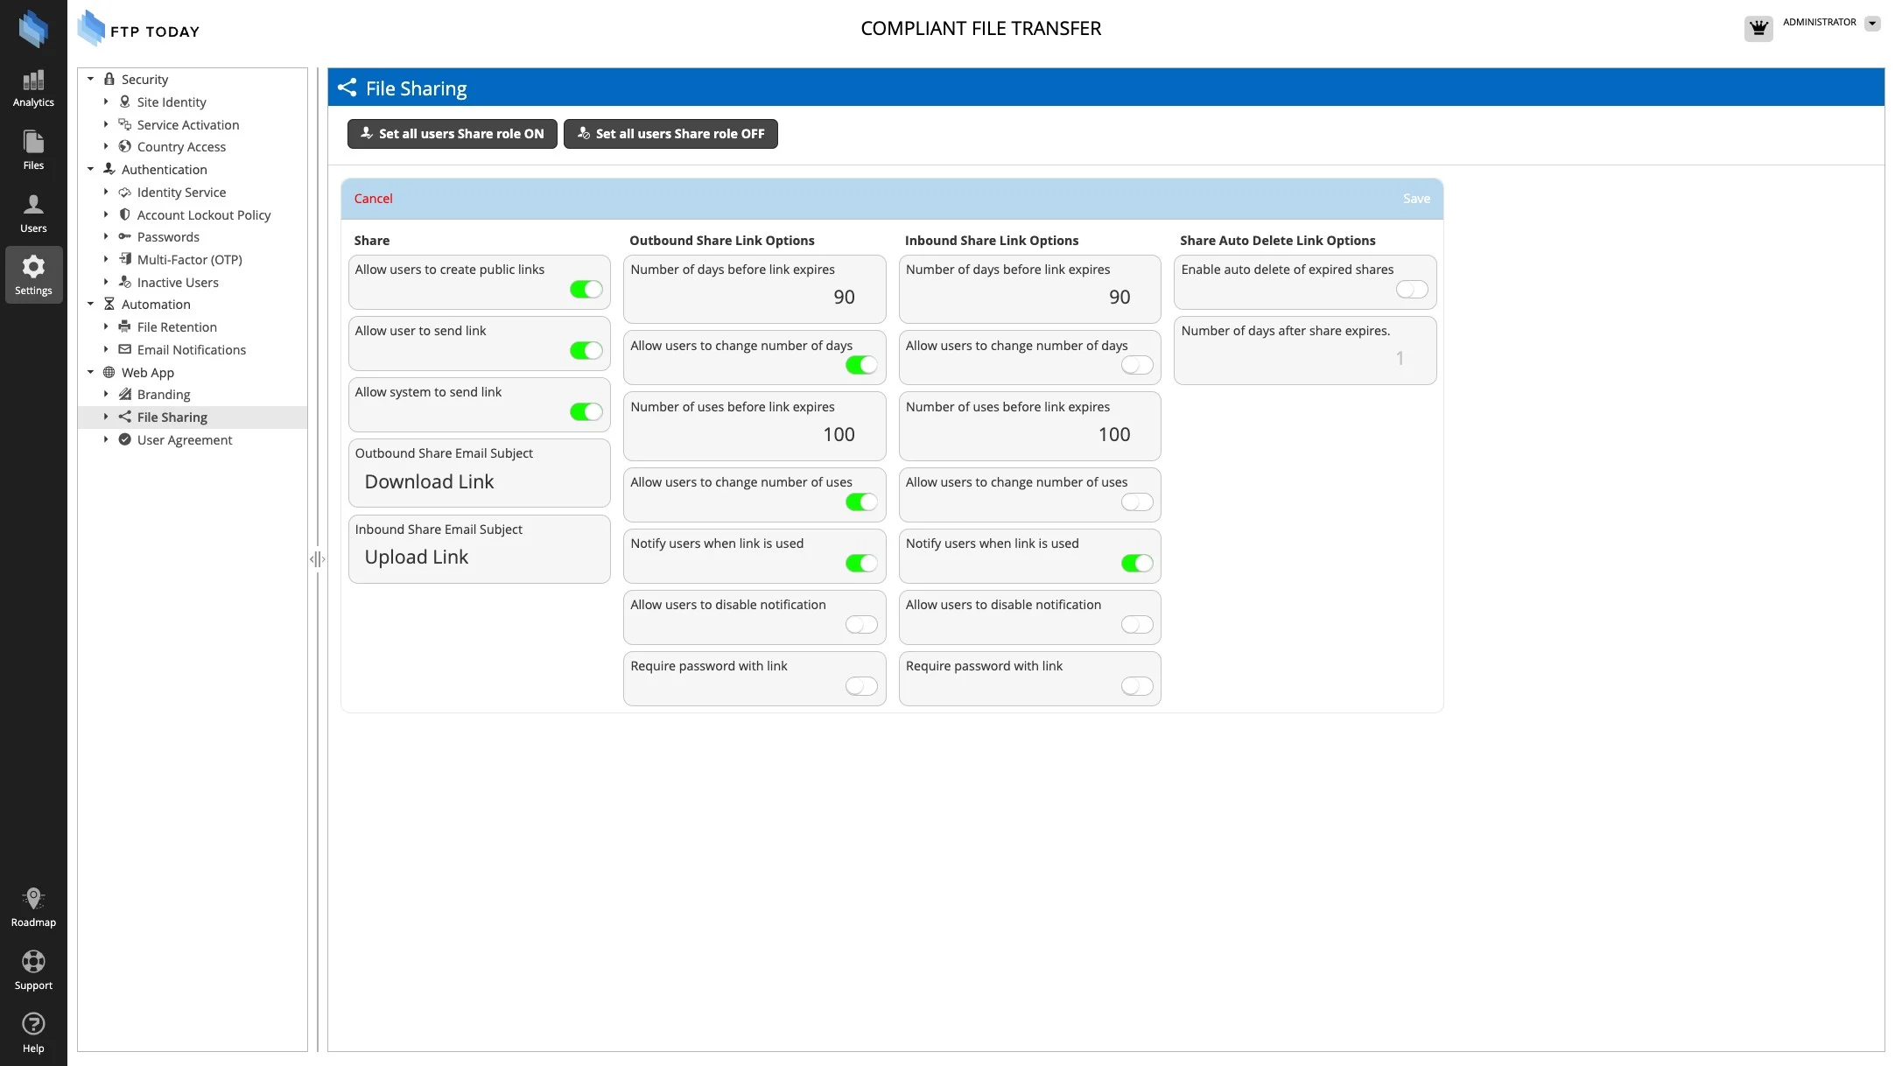
Task: Enable auto delete of expired shares
Action: 1411,290
